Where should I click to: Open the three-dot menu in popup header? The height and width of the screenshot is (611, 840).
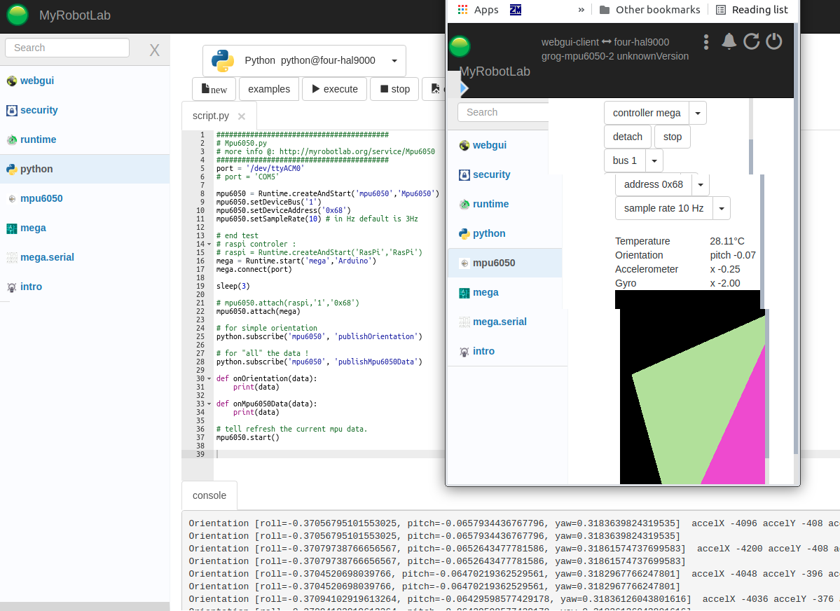706,42
